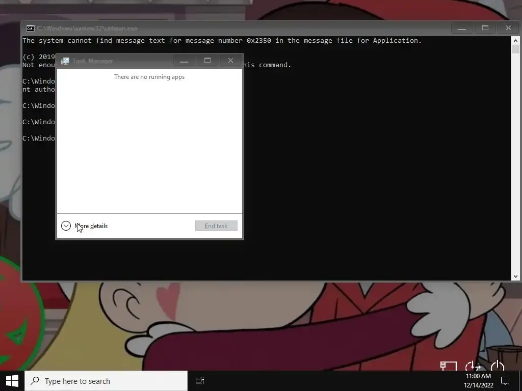Click 'There are no running apps' text

click(x=149, y=77)
